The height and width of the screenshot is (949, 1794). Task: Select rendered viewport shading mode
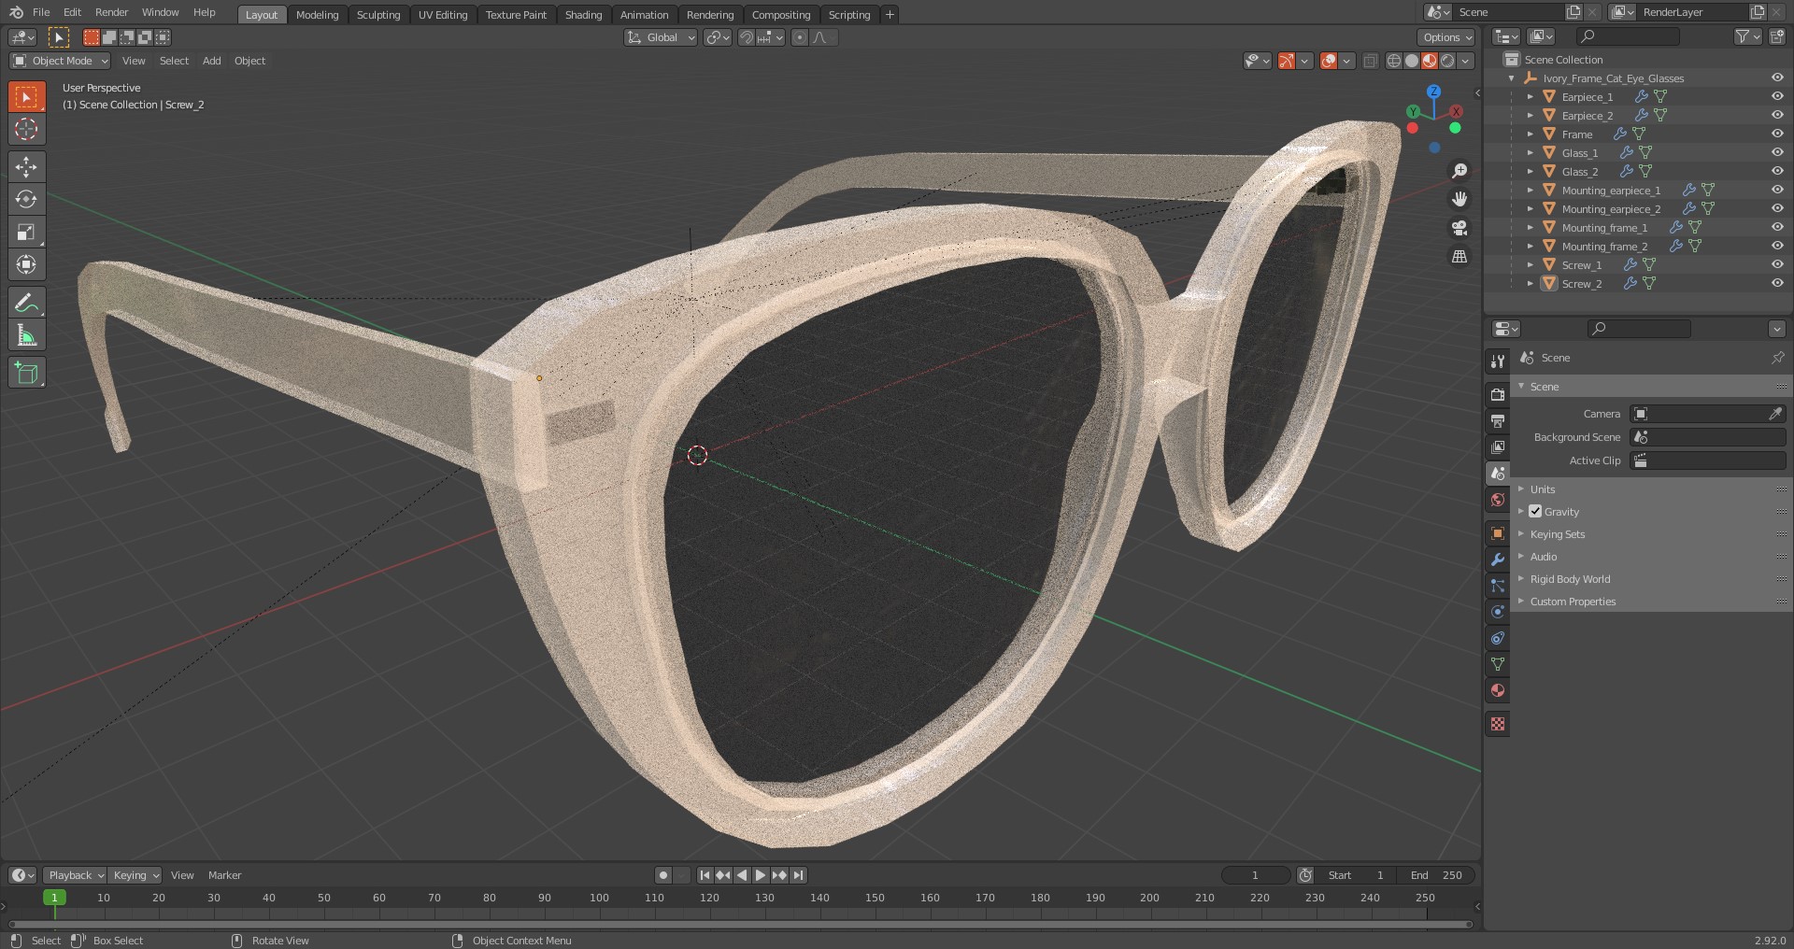click(x=1447, y=61)
